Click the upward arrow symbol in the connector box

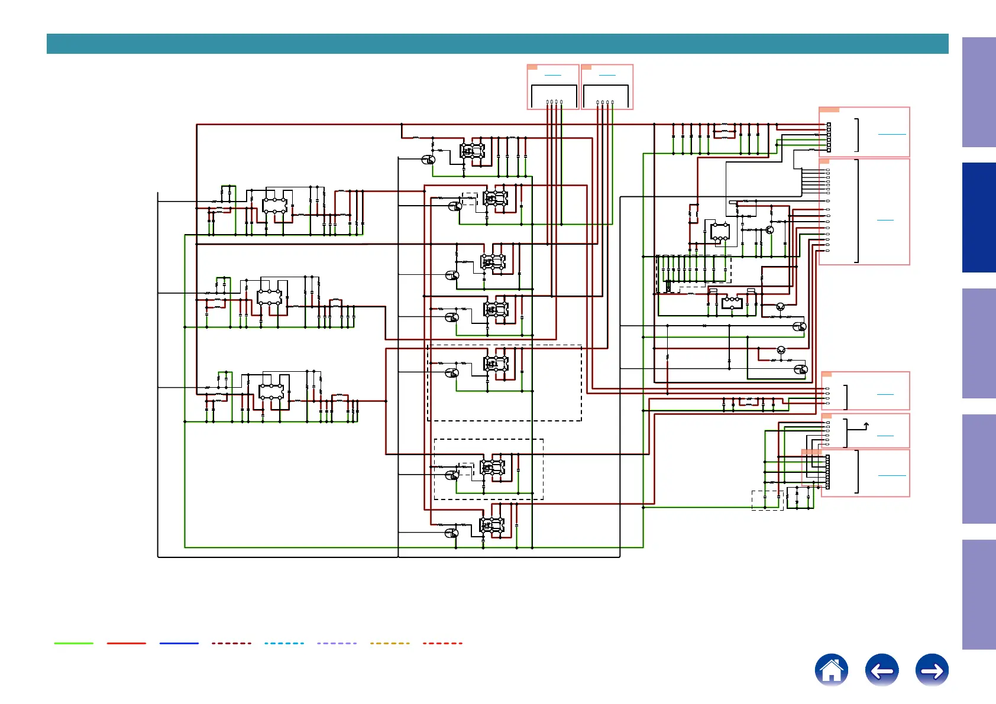coord(866,425)
